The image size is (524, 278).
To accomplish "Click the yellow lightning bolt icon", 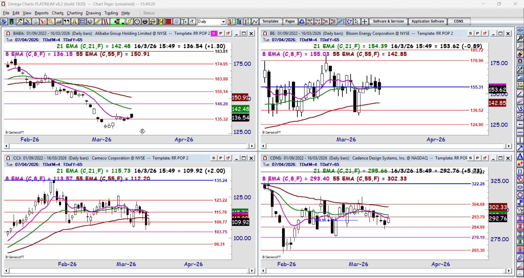I will 129,22.
